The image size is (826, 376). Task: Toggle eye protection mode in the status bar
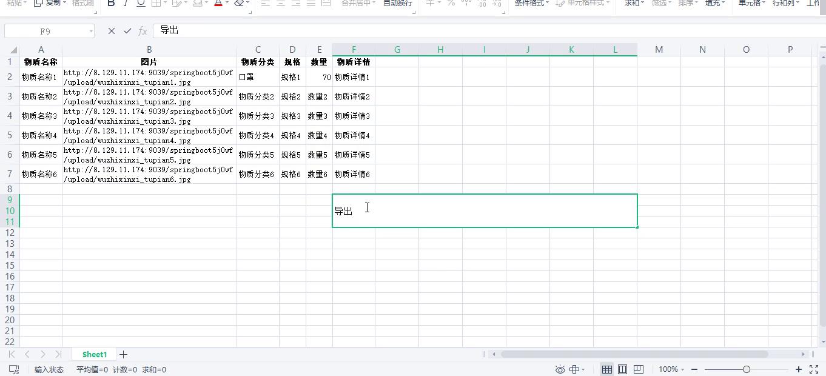[560, 369]
